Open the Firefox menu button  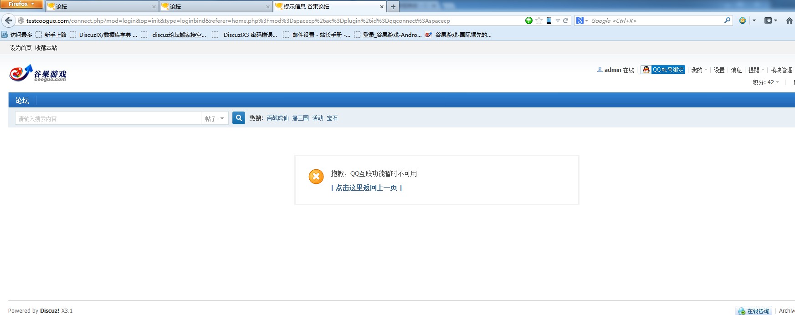tap(21, 4)
